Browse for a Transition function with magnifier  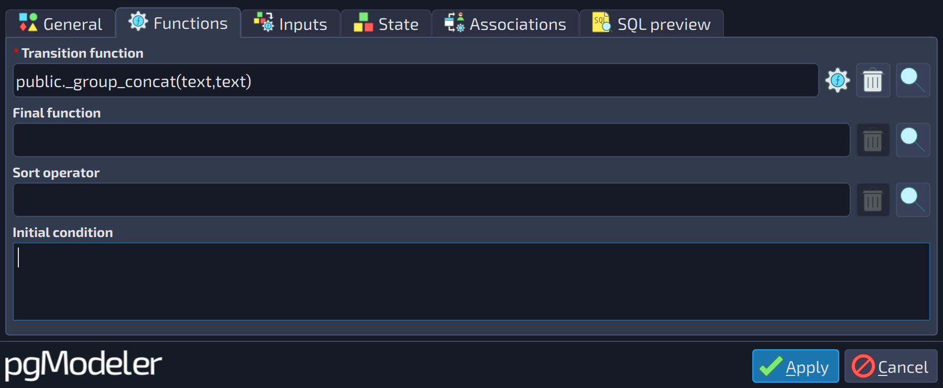913,81
